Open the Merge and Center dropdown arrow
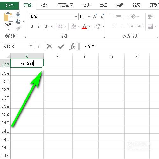Screen dimensions: 159x159 [x=156, y=26]
